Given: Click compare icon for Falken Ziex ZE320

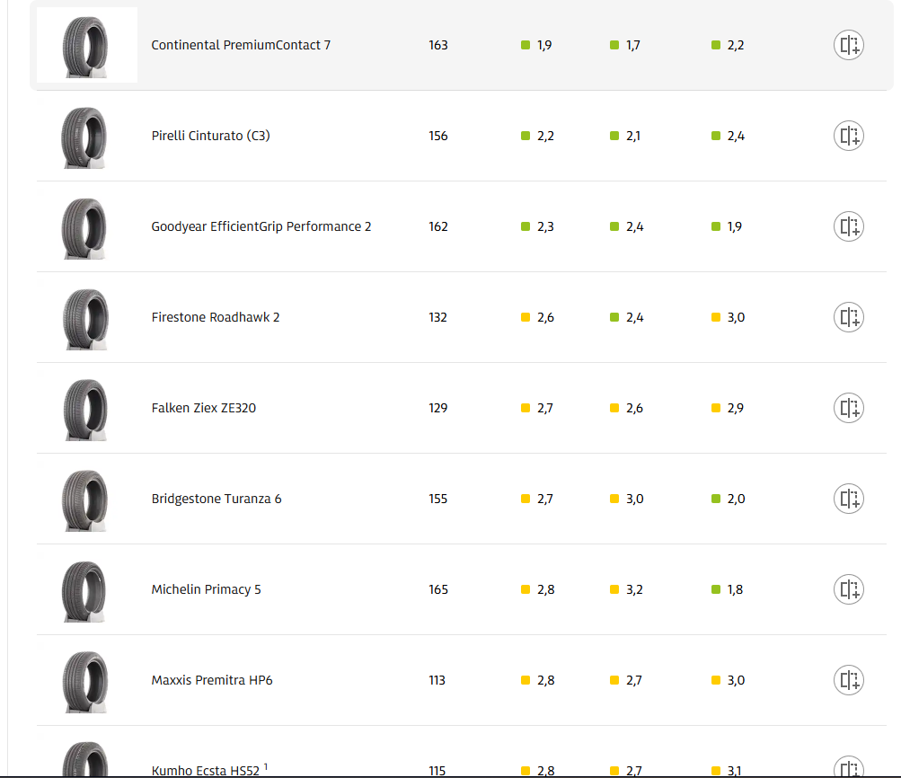Looking at the screenshot, I should click(848, 408).
